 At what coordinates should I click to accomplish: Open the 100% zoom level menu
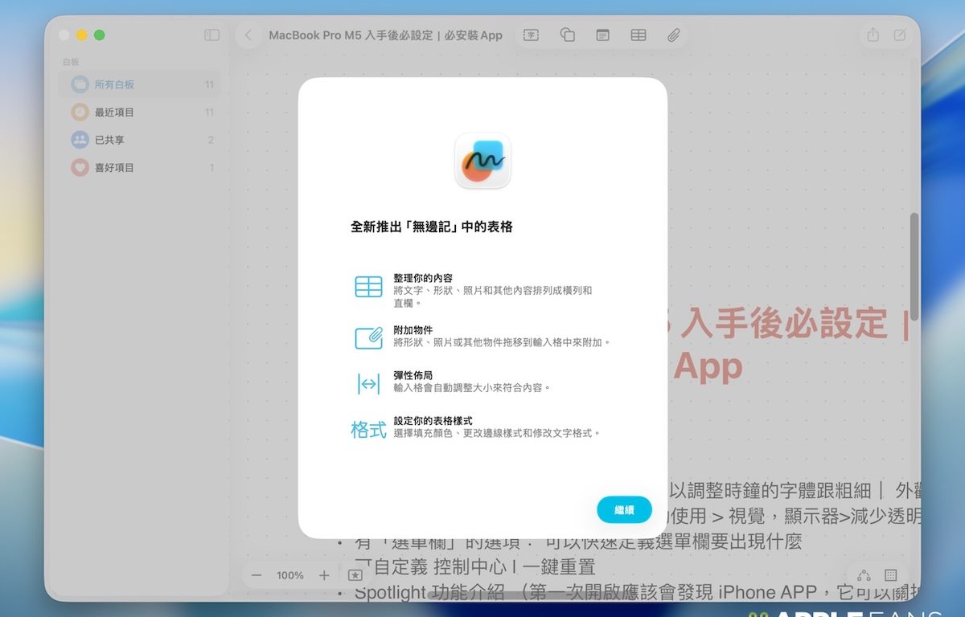click(x=290, y=575)
